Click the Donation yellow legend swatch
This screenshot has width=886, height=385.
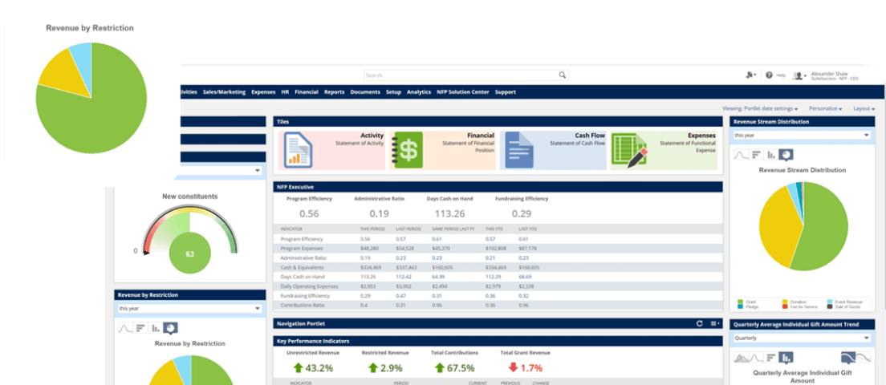click(x=784, y=302)
